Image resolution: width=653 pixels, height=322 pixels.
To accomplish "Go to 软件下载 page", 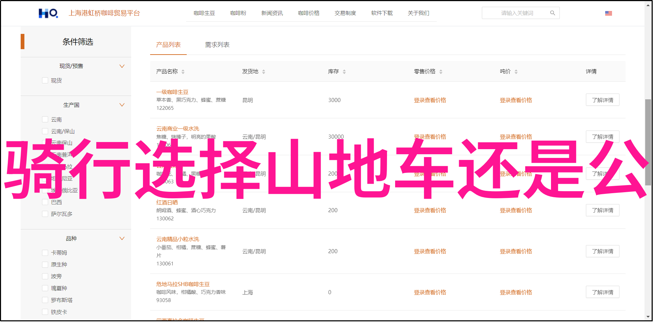I will (382, 13).
